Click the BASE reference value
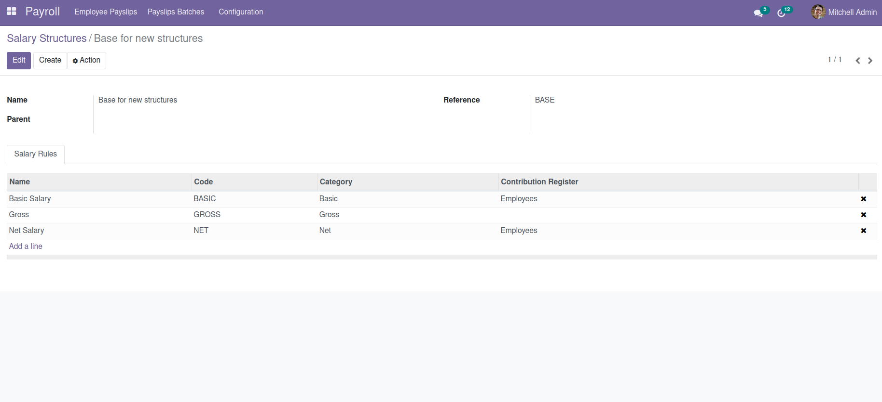Screen dimensions: 882x402 pyautogui.click(x=545, y=100)
